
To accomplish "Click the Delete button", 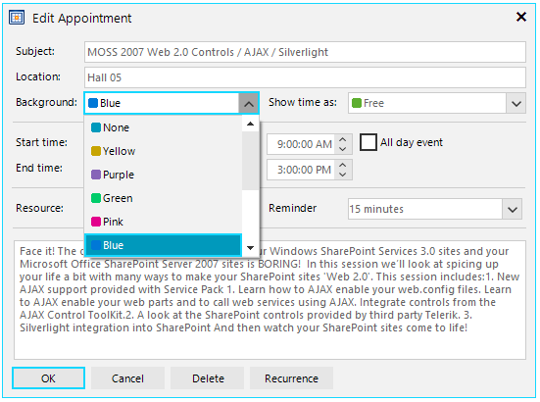I will tap(208, 378).
